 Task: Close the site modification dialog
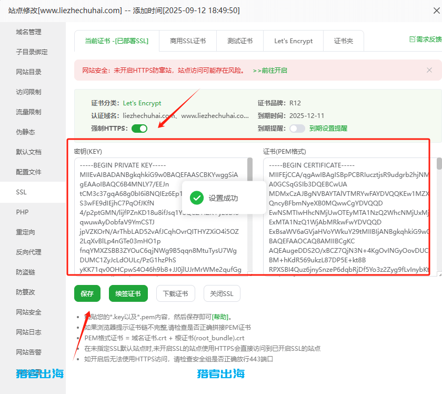coord(436,11)
